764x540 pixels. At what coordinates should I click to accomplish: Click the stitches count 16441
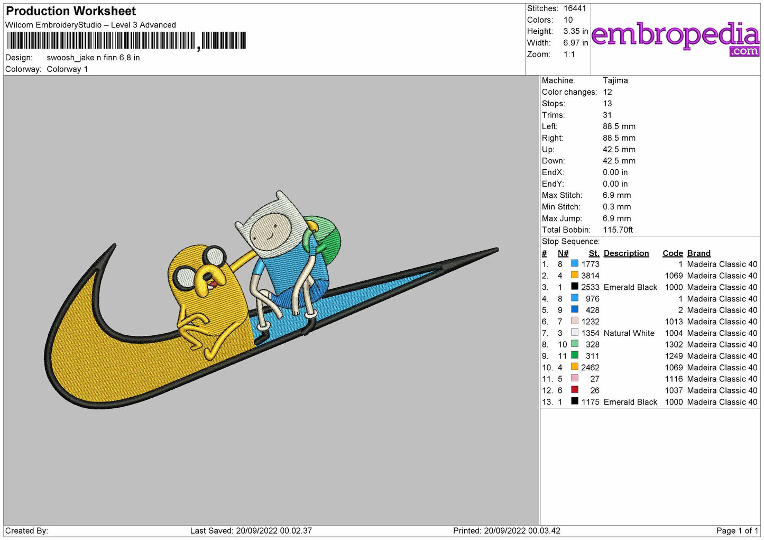pos(575,8)
